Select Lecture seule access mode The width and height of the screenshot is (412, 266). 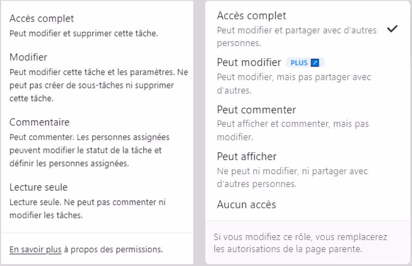tap(38, 187)
